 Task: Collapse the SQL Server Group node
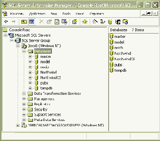(12, 40)
